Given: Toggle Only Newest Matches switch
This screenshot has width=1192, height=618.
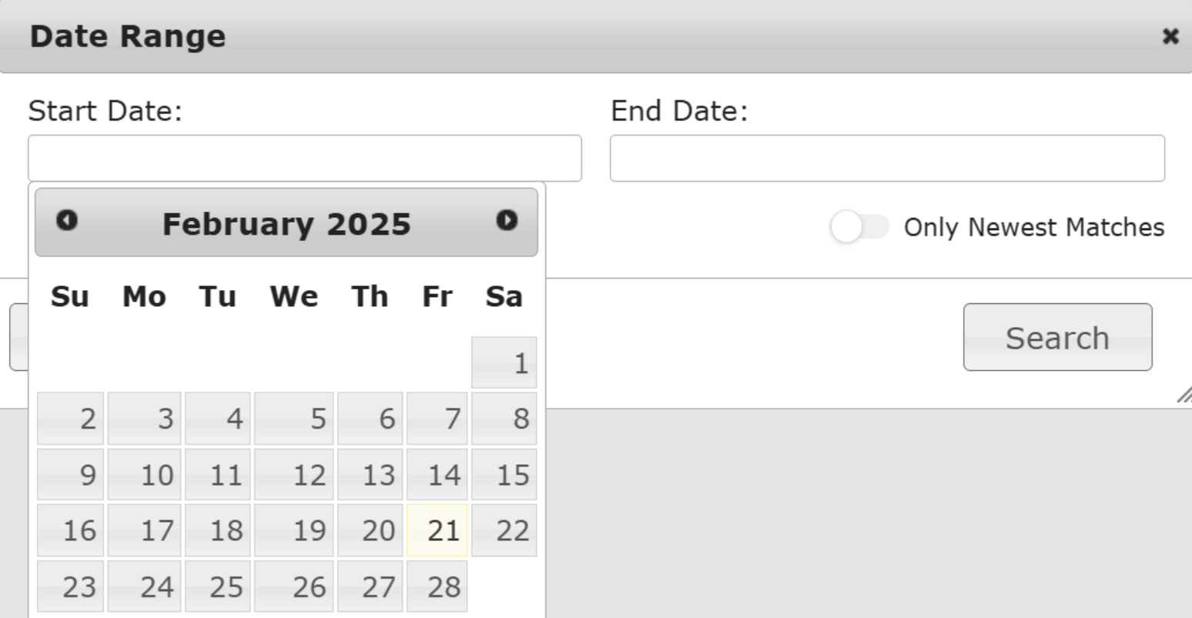Looking at the screenshot, I should click(x=859, y=227).
